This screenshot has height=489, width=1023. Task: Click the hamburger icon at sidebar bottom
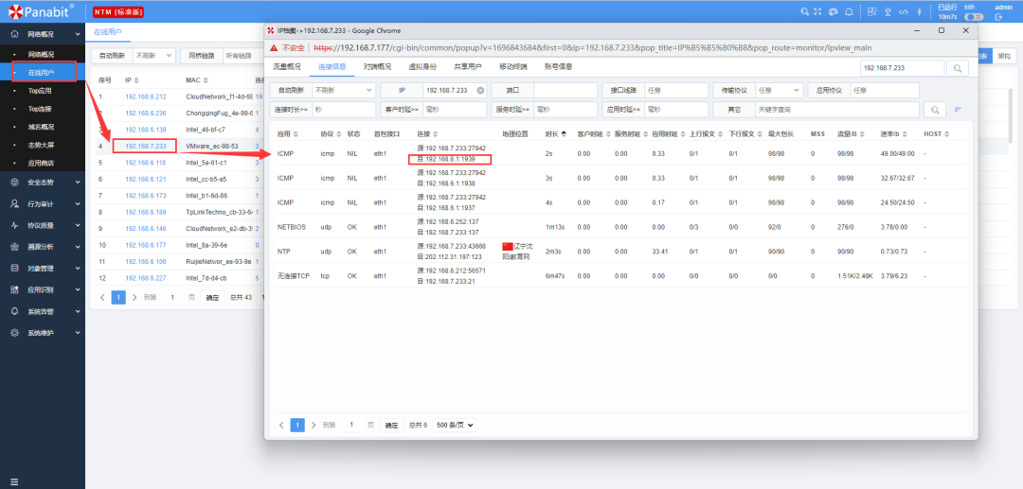(14, 481)
